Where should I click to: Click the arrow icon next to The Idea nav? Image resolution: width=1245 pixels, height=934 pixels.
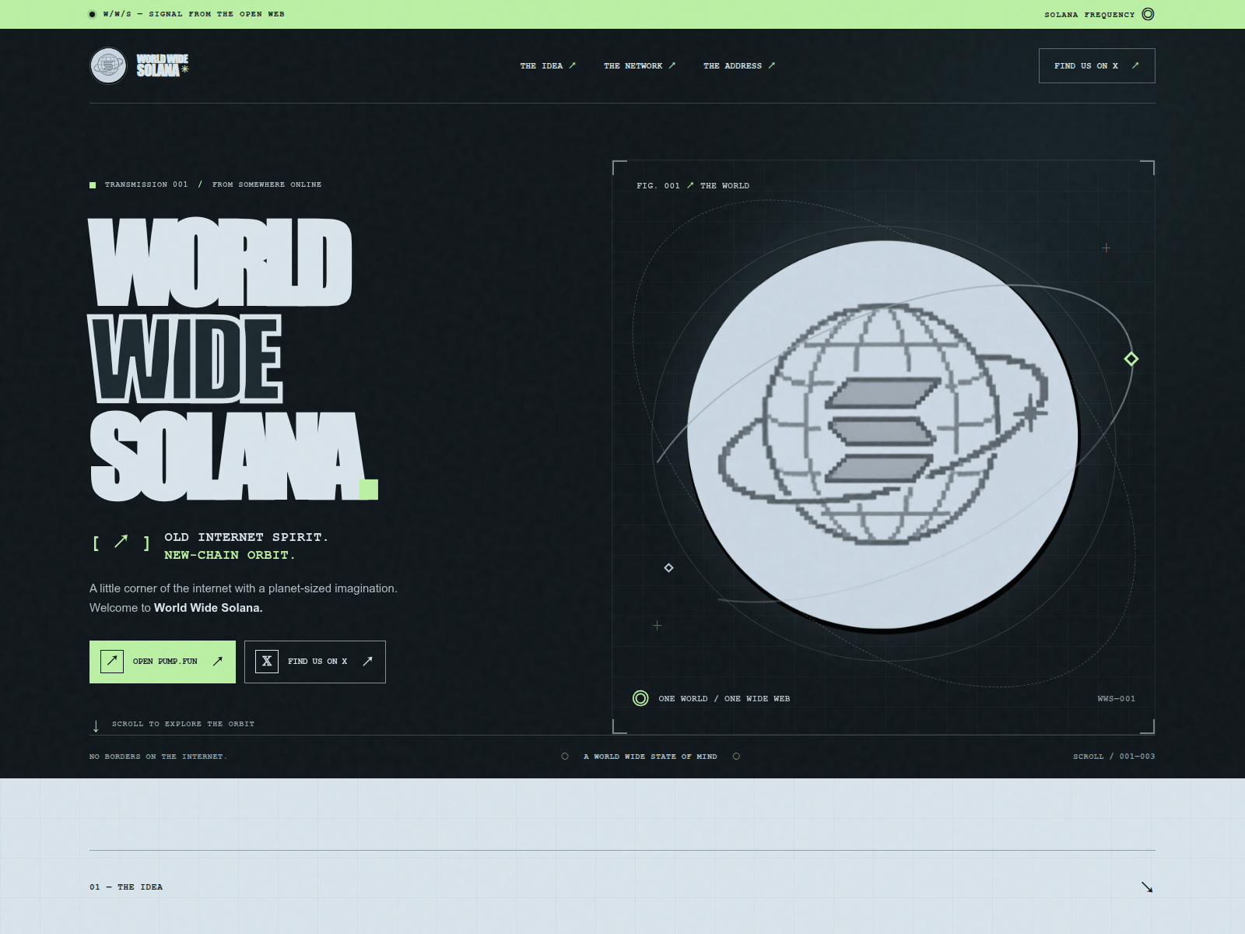pos(573,65)
